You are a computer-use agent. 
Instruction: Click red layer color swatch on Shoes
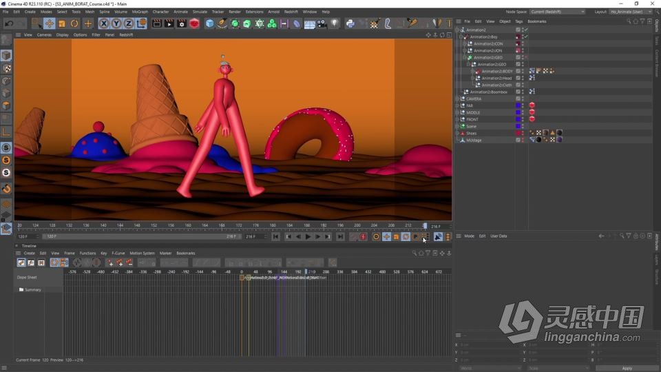518,133
